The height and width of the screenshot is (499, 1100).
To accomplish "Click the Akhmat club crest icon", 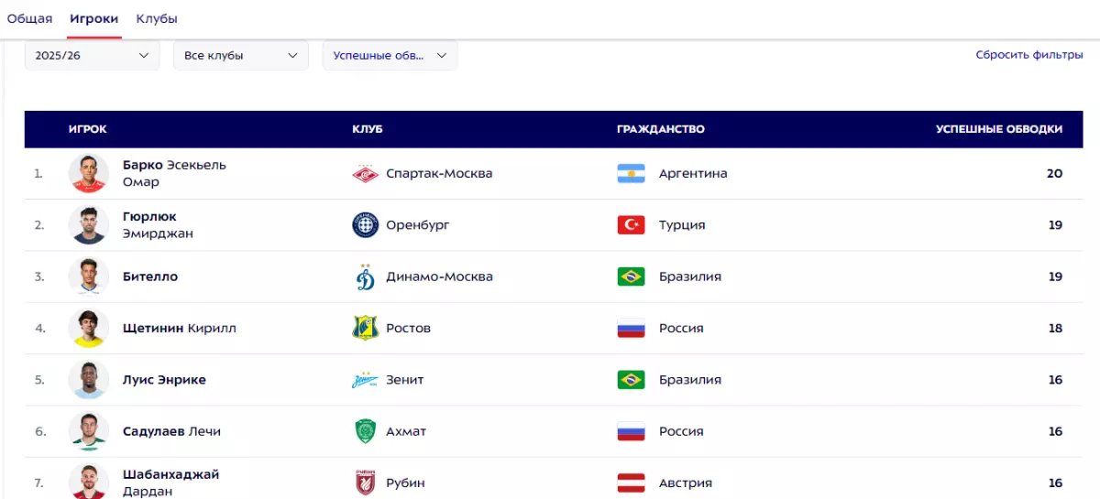I will pyautogui.click(x=365, y=431).
